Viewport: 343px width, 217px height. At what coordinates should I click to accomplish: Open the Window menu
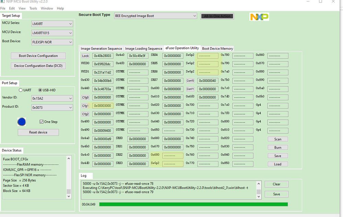47,8
